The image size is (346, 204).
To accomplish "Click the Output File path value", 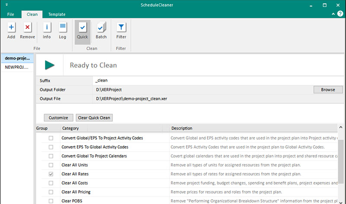I will [x=131, y=99].
